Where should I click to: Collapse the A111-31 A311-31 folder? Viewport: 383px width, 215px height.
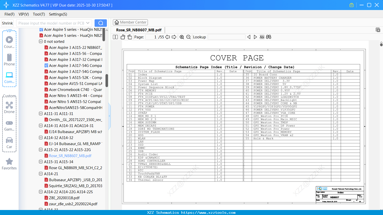tap(41, 114)
